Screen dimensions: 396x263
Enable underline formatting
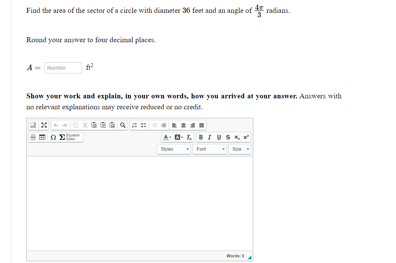(x=219, y=137)
